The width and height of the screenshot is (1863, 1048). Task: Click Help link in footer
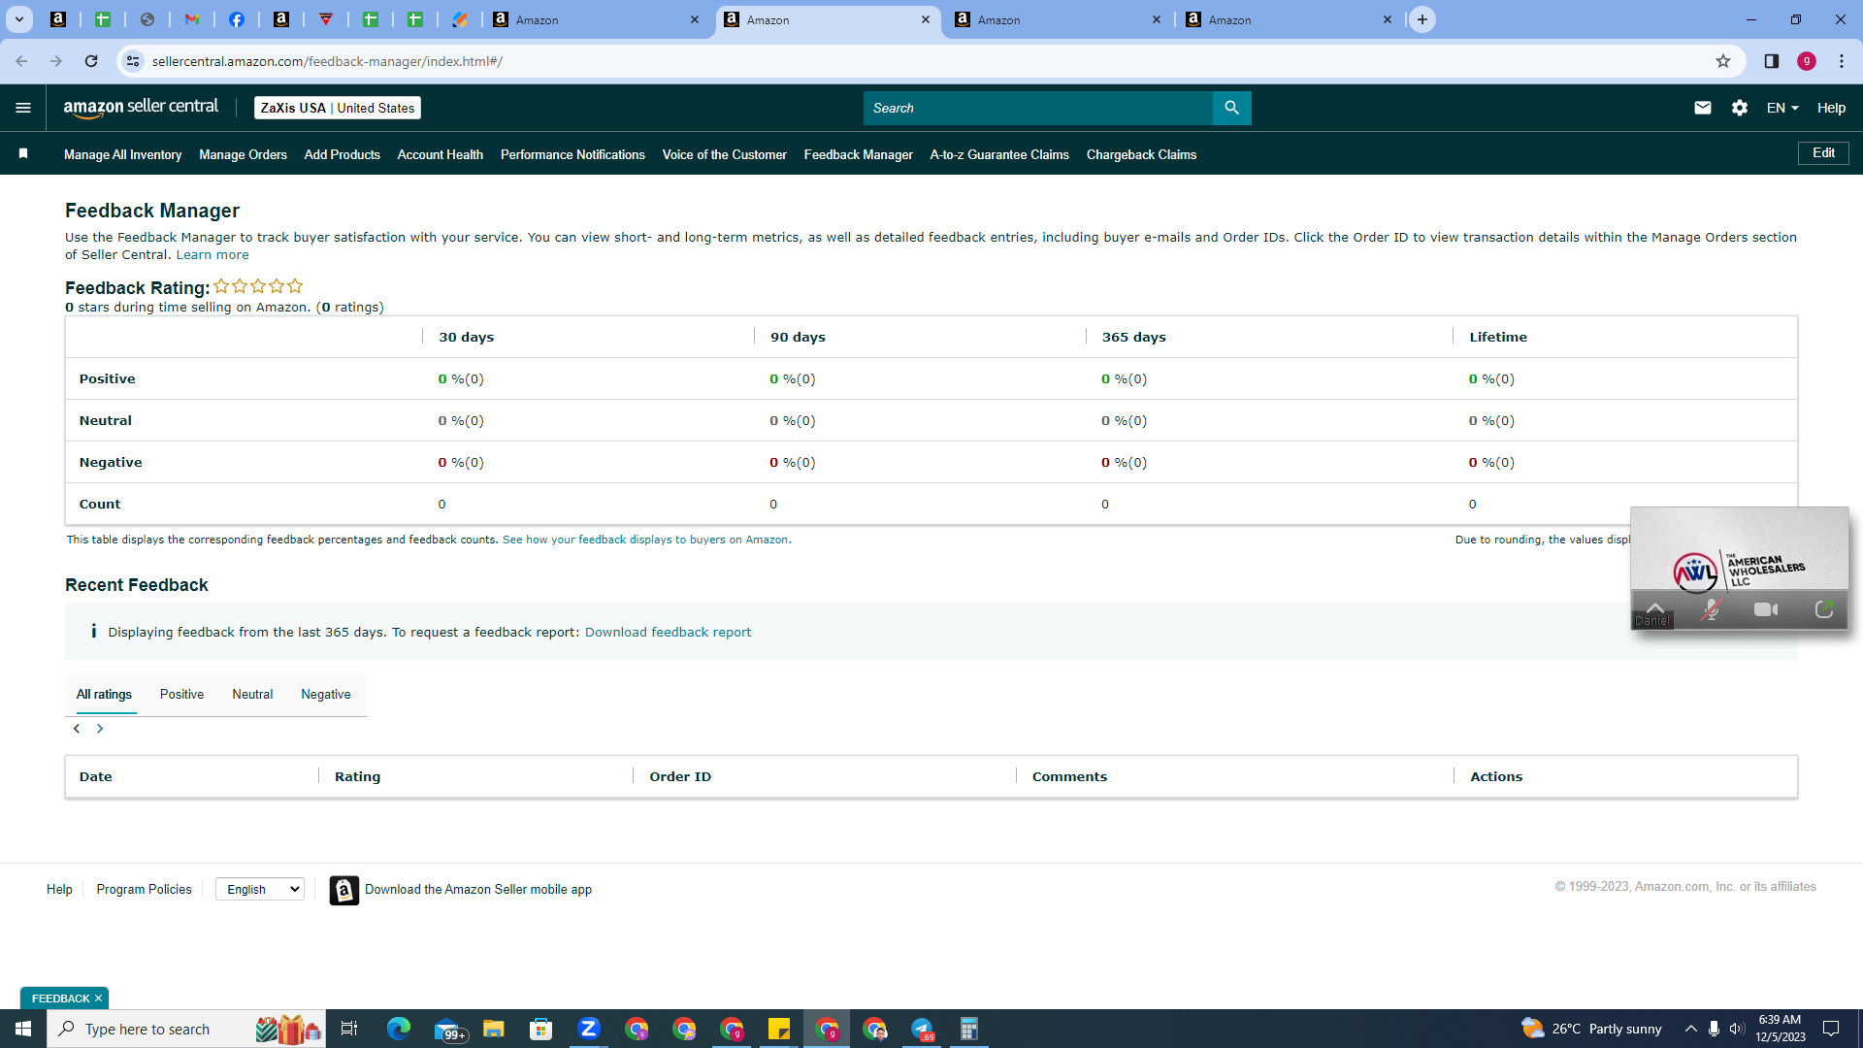coord(59,889)
